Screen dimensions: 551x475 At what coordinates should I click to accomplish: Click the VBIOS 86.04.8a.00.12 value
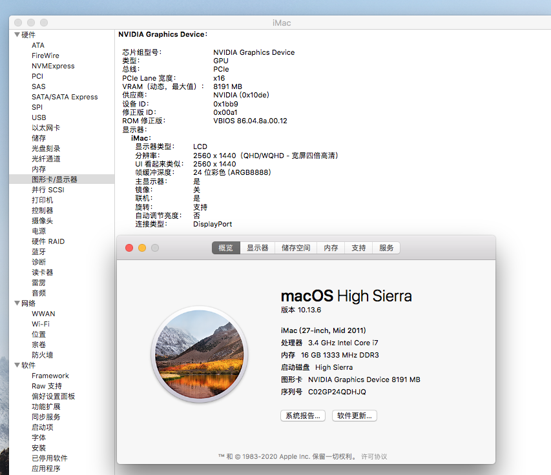click(x=250, y=121)
